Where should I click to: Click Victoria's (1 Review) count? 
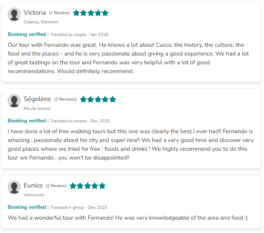59,13
